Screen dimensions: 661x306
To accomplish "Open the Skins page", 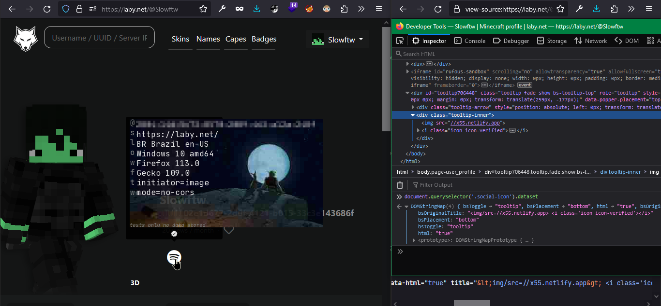I will click(180, 39).
